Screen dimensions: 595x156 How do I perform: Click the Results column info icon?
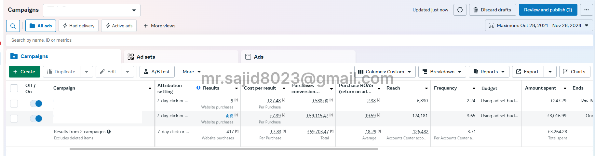coord(198,88)
